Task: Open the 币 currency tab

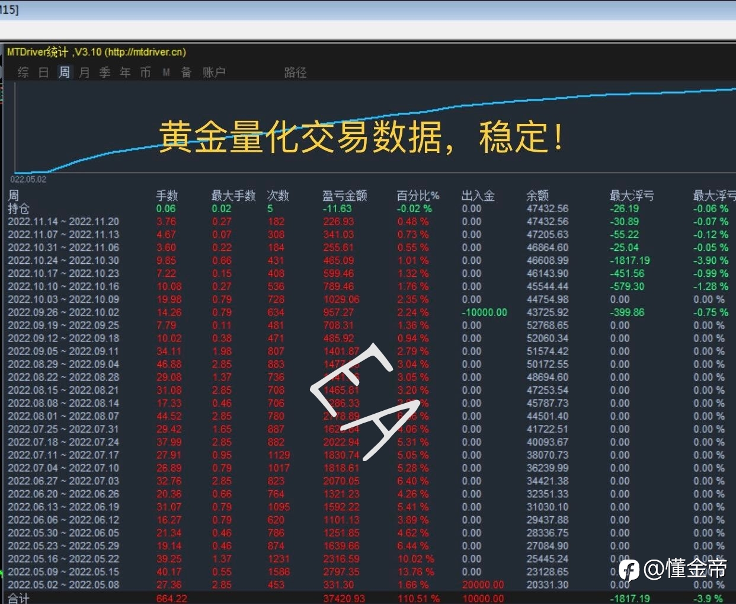Action: point(145,72)
